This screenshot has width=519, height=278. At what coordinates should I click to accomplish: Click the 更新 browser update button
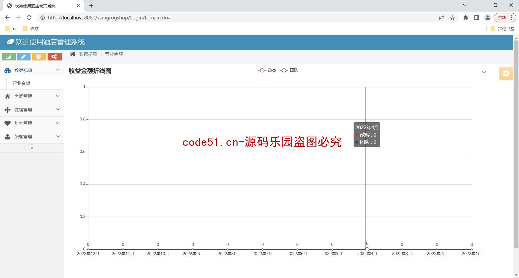tap(505, 18)
